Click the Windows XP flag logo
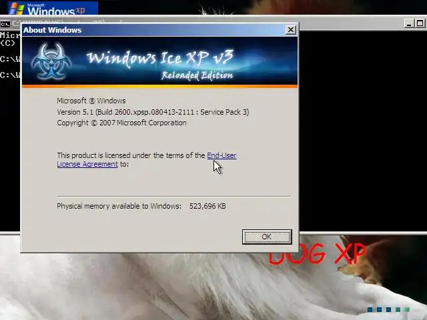Viewport: 427px width, 320px height. pyautogui.click(x=16, y=9)
